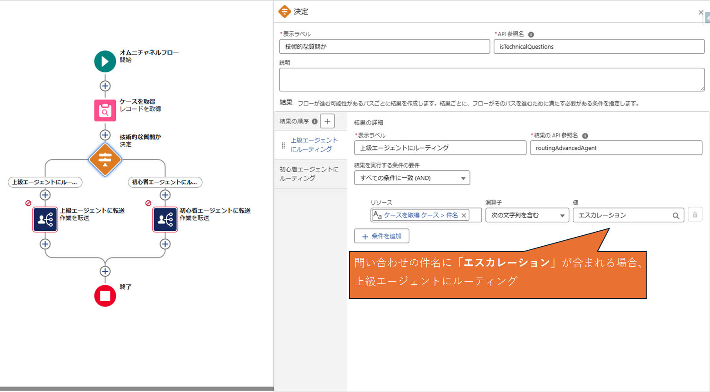Click API 参照名 field isTechnicalQuestions
710x392 pixels.
599,46
